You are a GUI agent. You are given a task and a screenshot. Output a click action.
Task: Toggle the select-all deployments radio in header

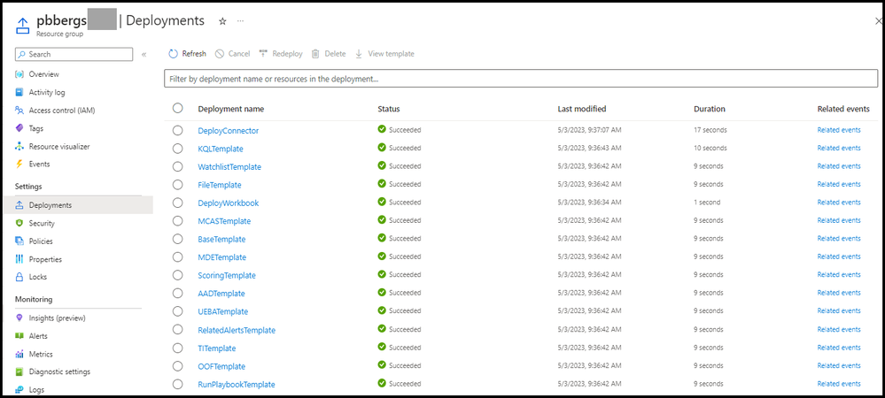178,108
